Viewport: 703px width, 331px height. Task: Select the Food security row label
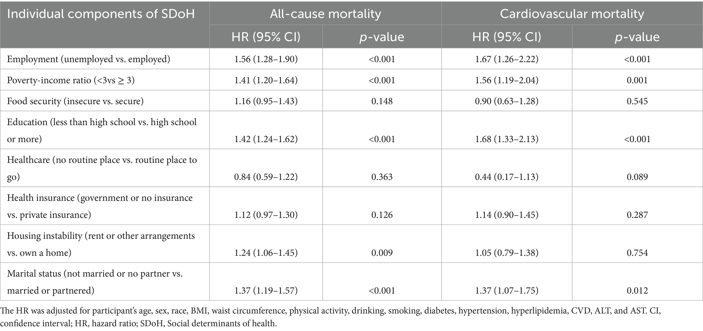coord(75,101)
